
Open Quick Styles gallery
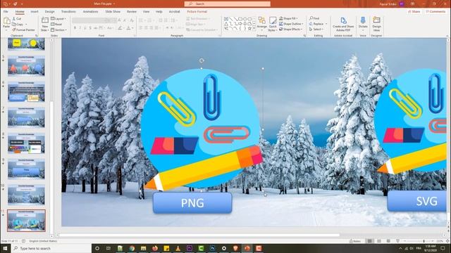tap(272, 24)
